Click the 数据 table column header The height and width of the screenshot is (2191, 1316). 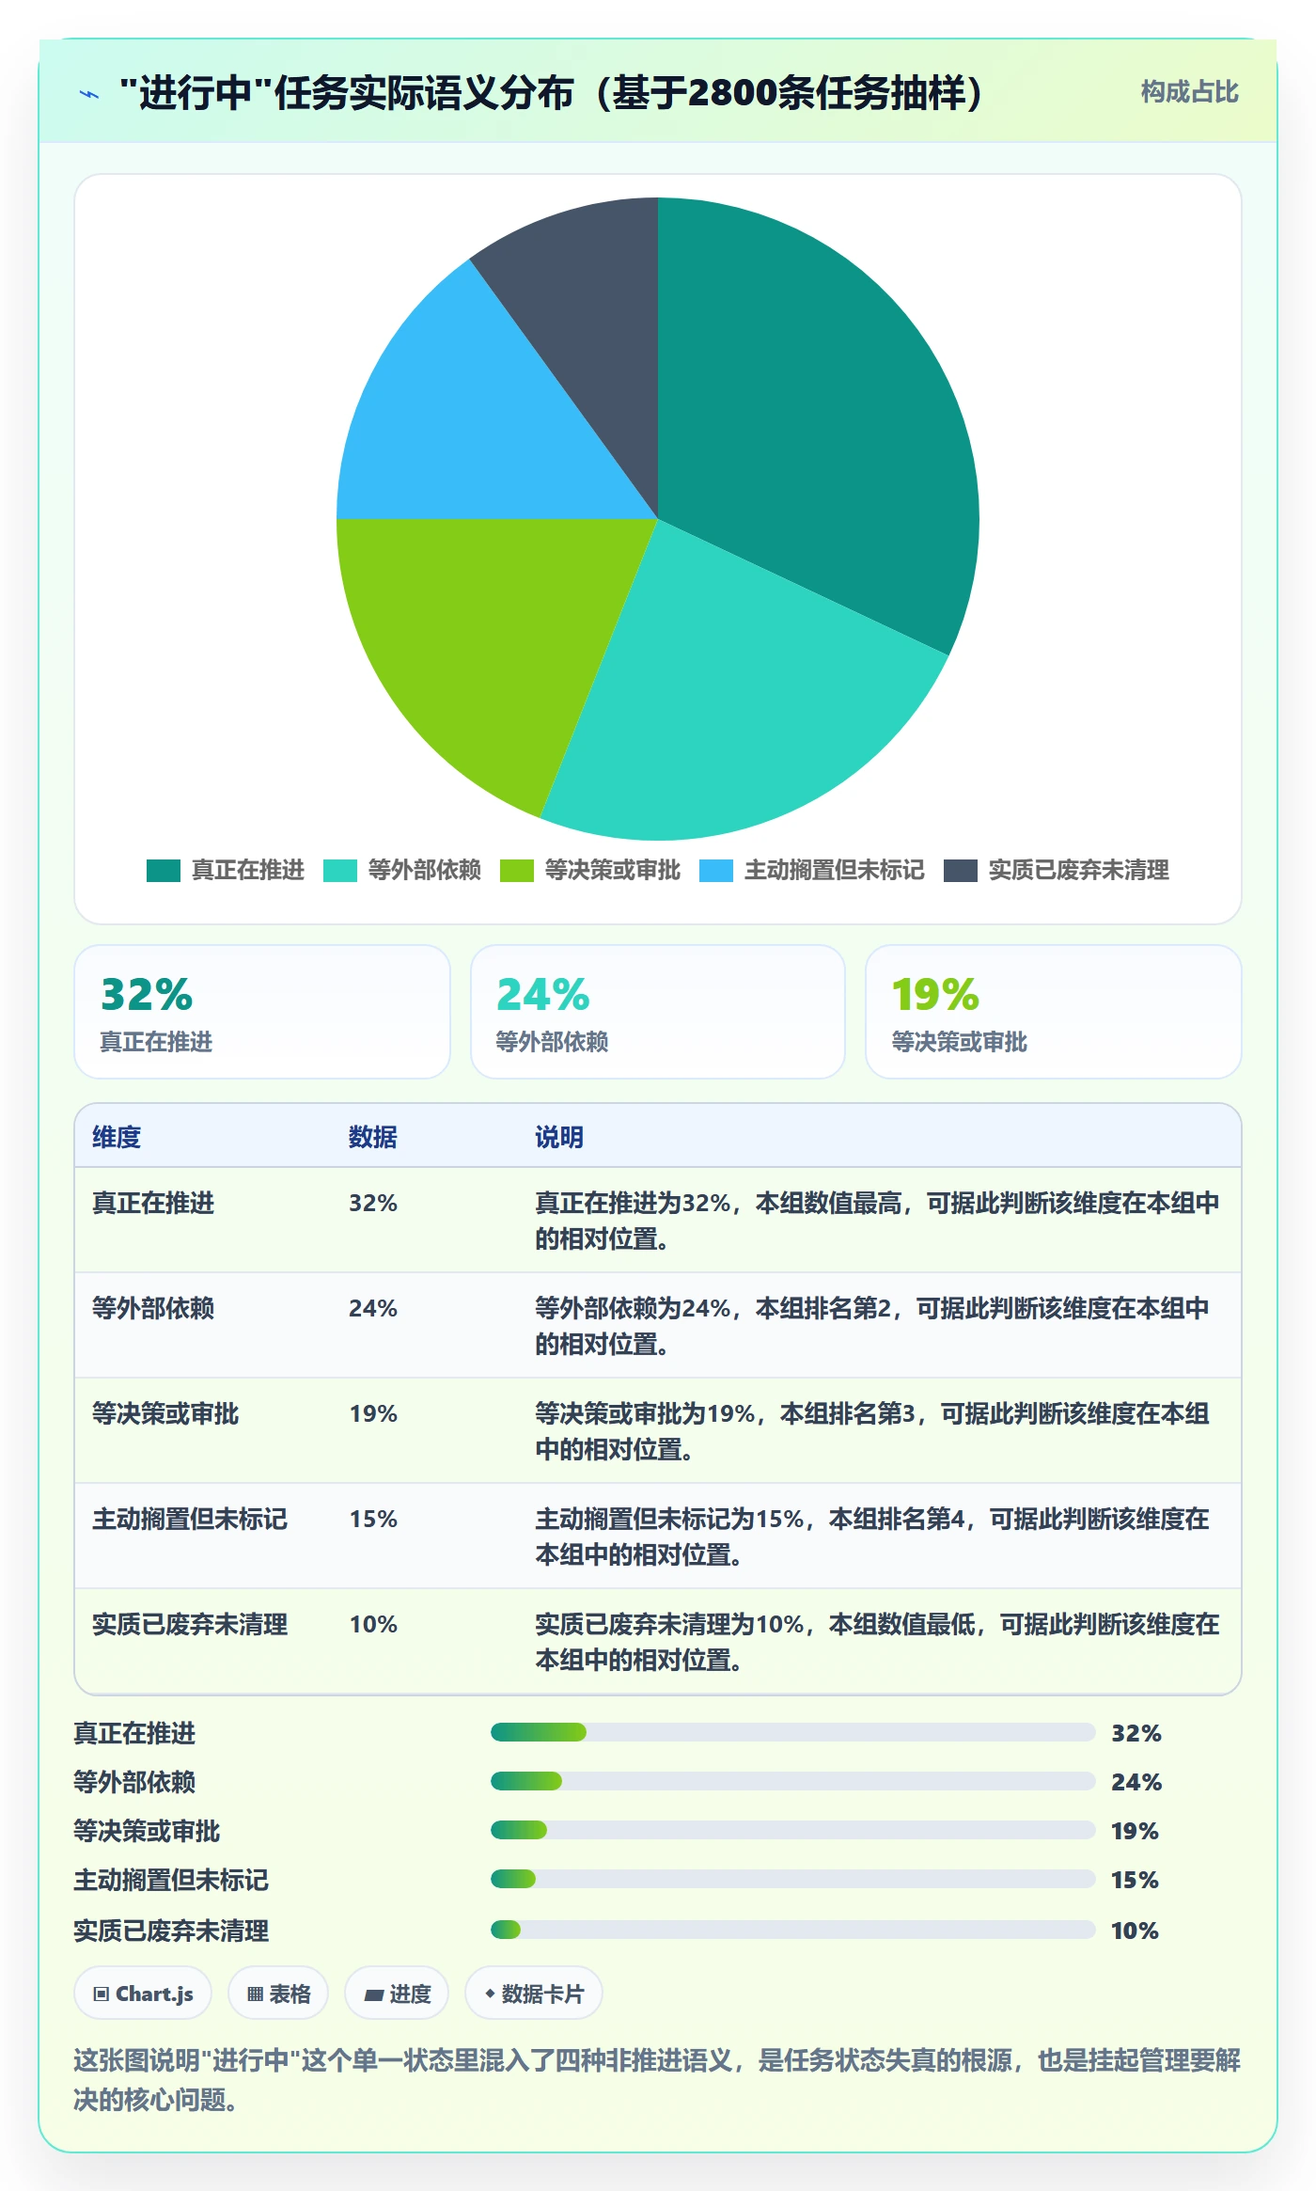(x=373, y=1137)
